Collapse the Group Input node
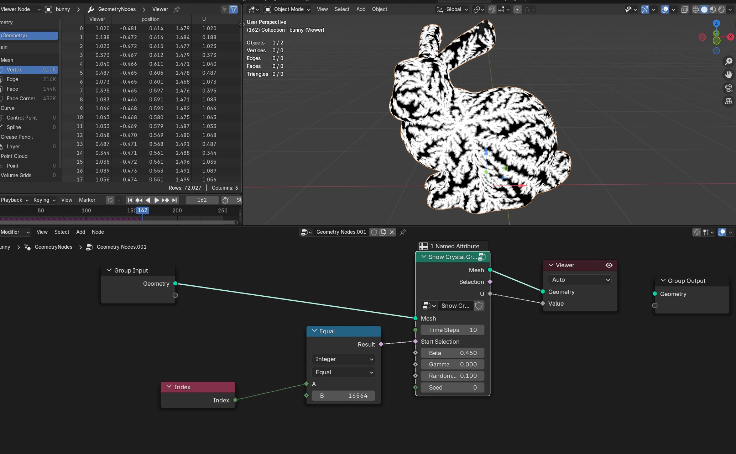The height and width of the screenshot is (454, 736). tap(109, 270)
